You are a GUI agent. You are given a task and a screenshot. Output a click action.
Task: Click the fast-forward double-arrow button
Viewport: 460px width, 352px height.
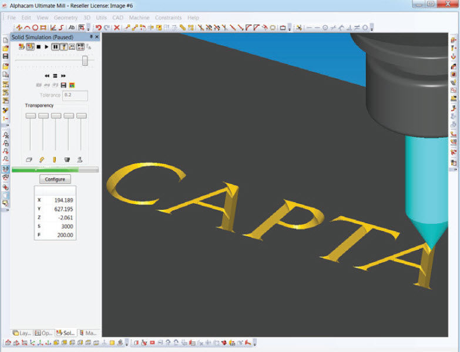click(x=63, y=76)
